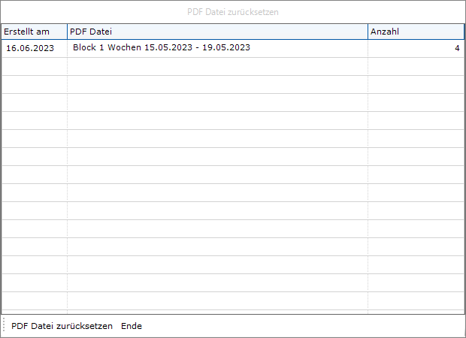Click the toolbar grip handle left of 'PDF Datei zurücksetzen'

tap(5, 326)
